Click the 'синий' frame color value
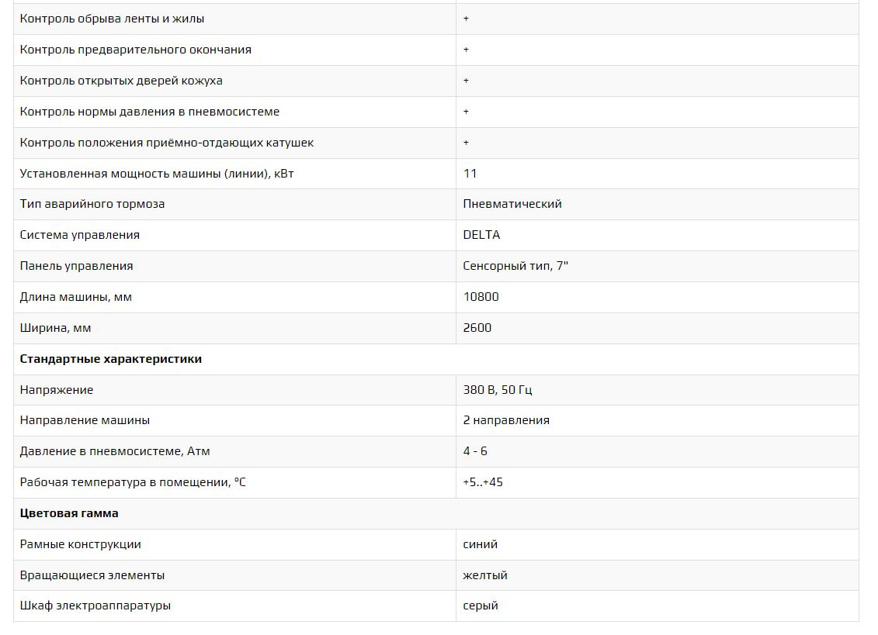 click(480, 544)
